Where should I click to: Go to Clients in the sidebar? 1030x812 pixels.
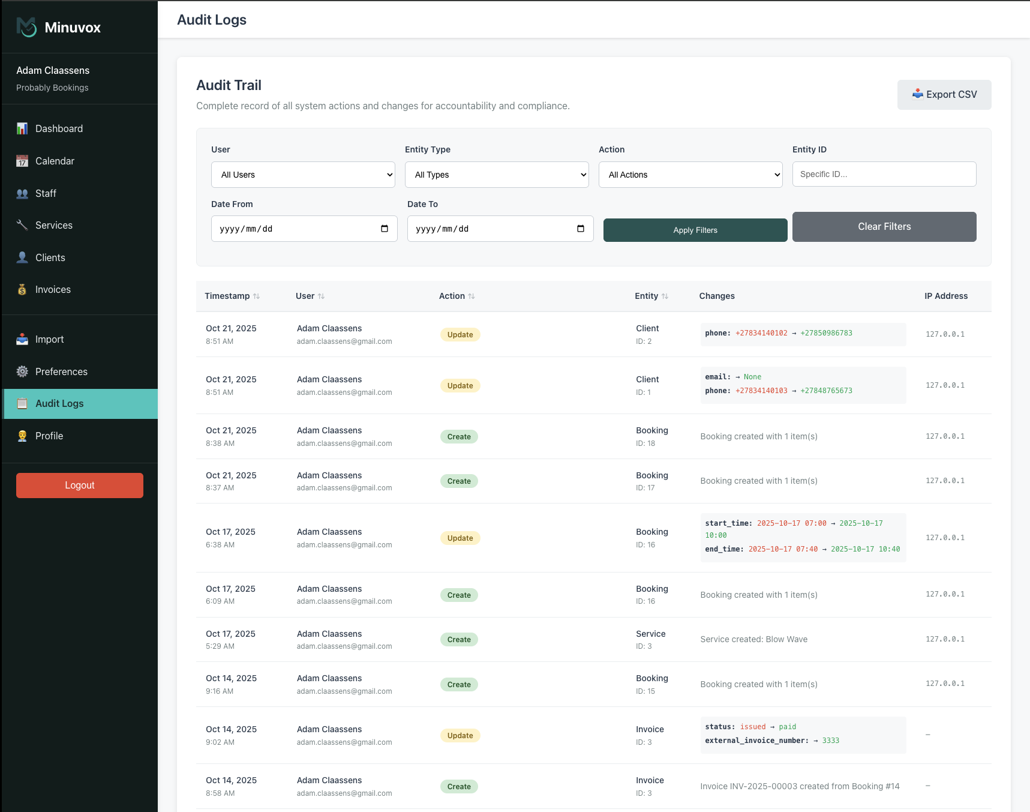[x=50, y=257]
